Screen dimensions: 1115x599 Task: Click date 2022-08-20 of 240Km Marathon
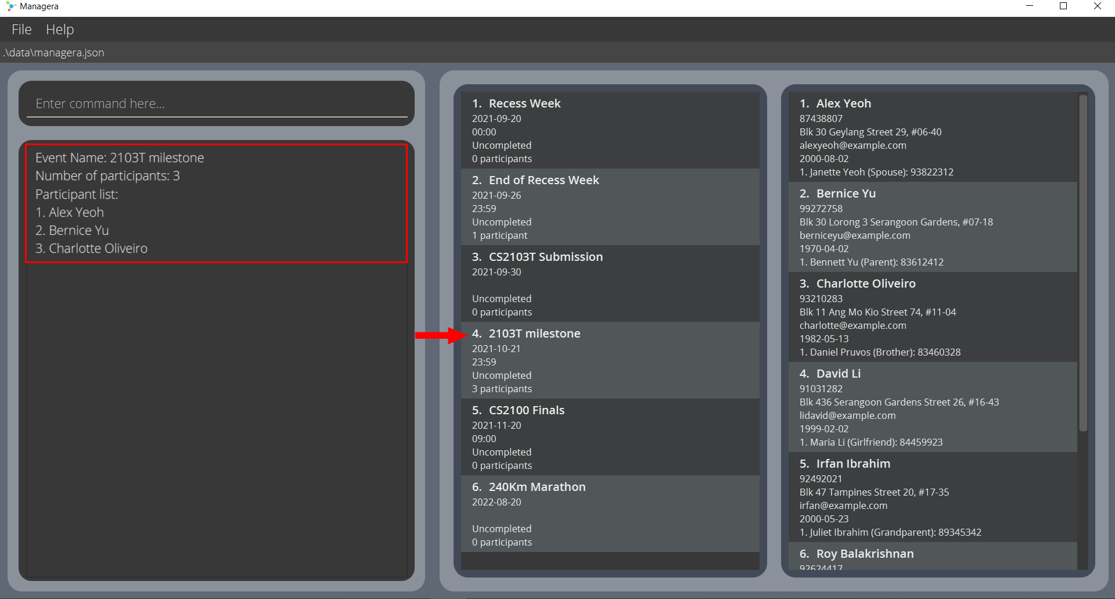click(x=497, y=502)
